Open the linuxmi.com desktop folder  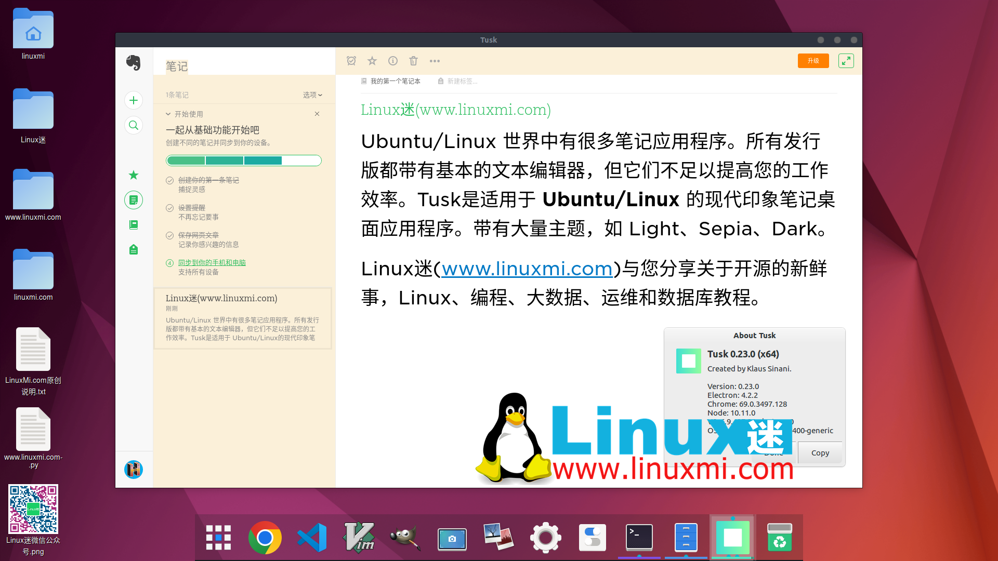tap(33, 275)
